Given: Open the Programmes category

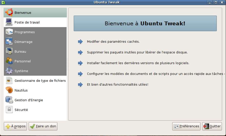Looking at the screenshot, I should click(x=35, y=32).
